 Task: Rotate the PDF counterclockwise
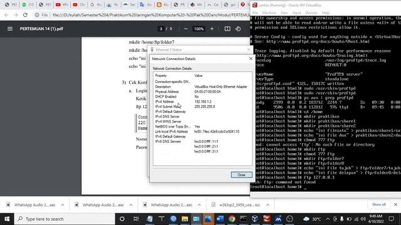tap(238, 29)
